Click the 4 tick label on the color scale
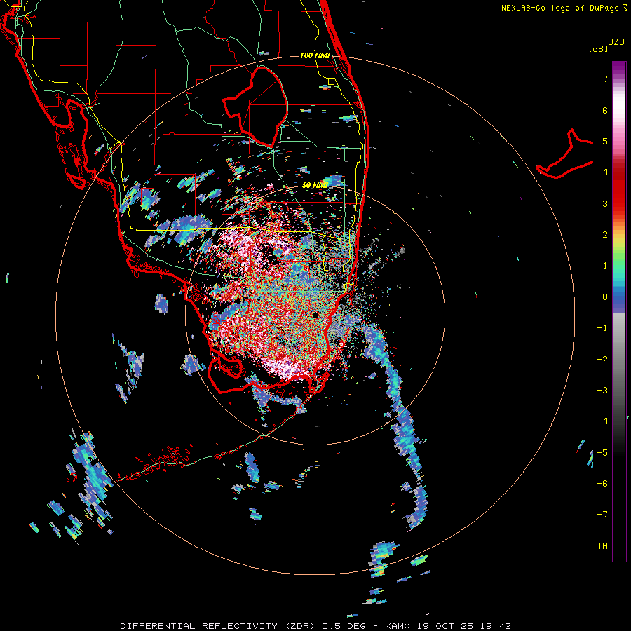Viewport: 631px width, 631px height. coord(605,172)
